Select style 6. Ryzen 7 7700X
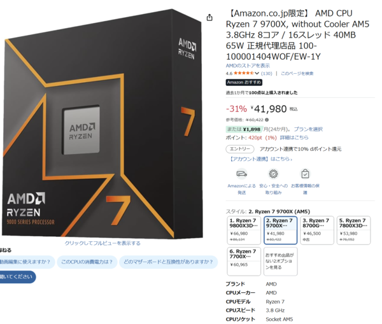The image size is (382, 324). click(x=244, y=262)
